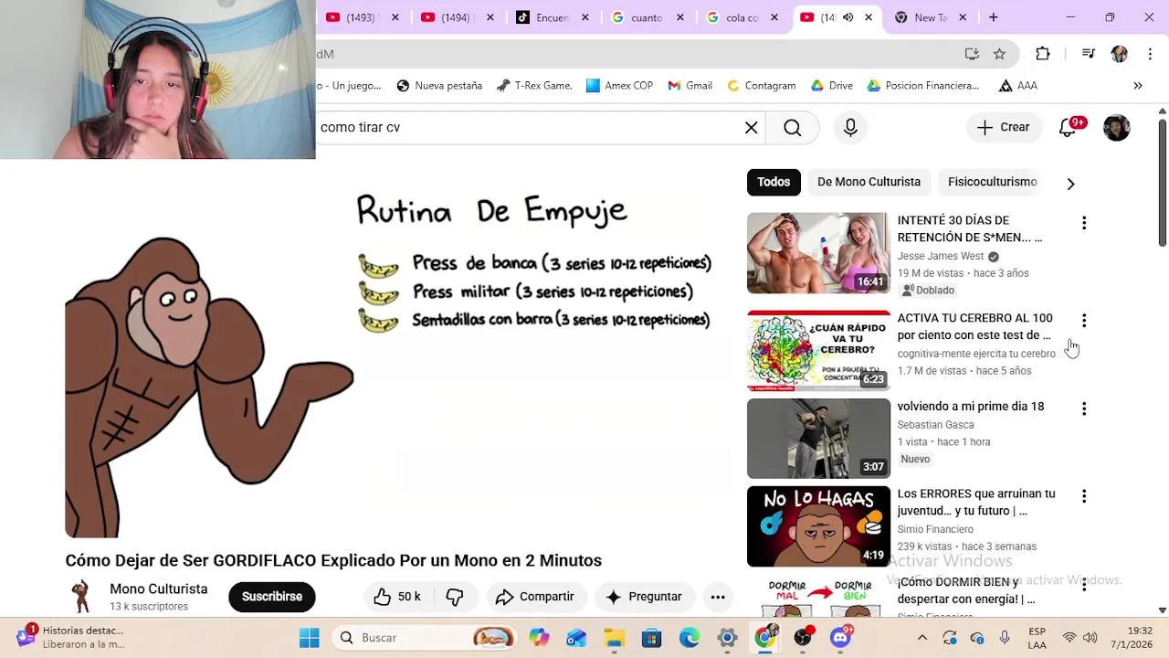This screenshot has height=658, width=1169.
Task: Open YouTube notifications bell
Action: point(1068,128)
